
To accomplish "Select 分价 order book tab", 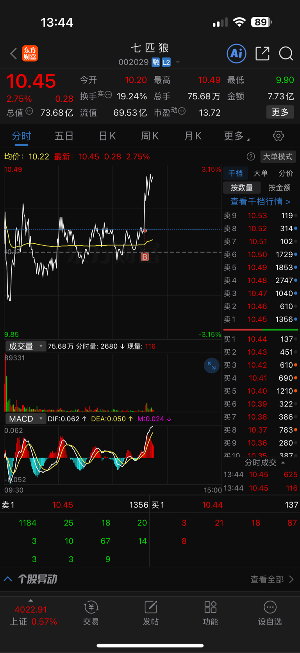I will click(286, 173).
